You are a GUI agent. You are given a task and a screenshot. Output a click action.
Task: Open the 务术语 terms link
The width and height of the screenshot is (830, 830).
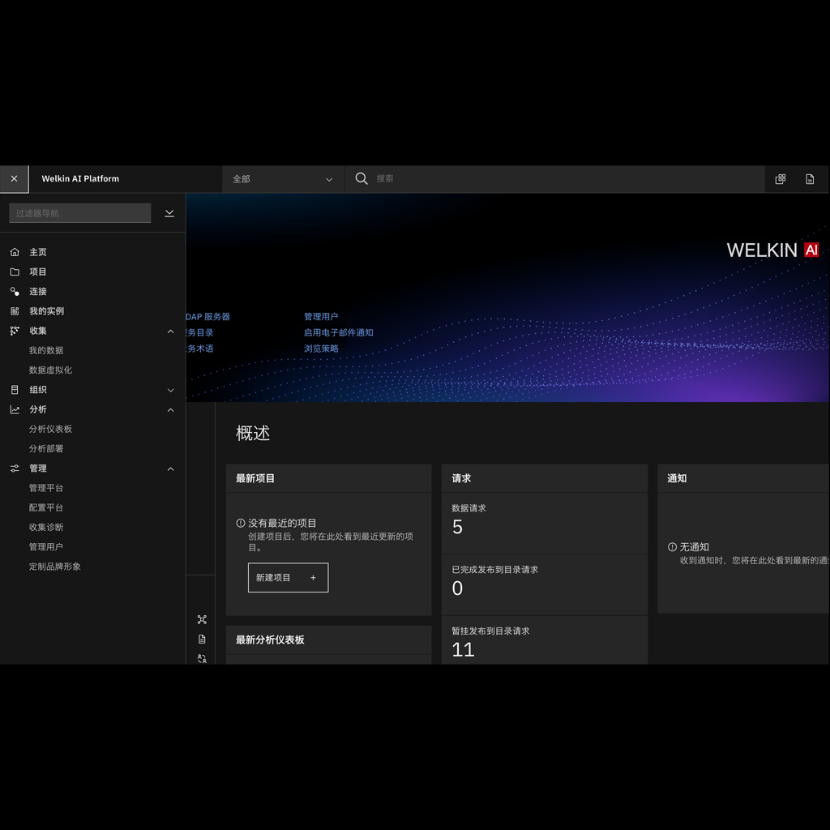point(200,349)
